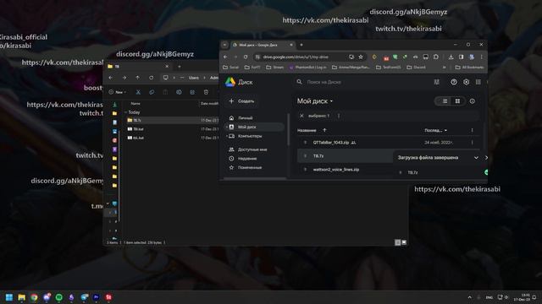Select 'Мой диск - Google Диск' Chrome tab
This screenshot has height=304, width=542.
click(x=263, y=45)
